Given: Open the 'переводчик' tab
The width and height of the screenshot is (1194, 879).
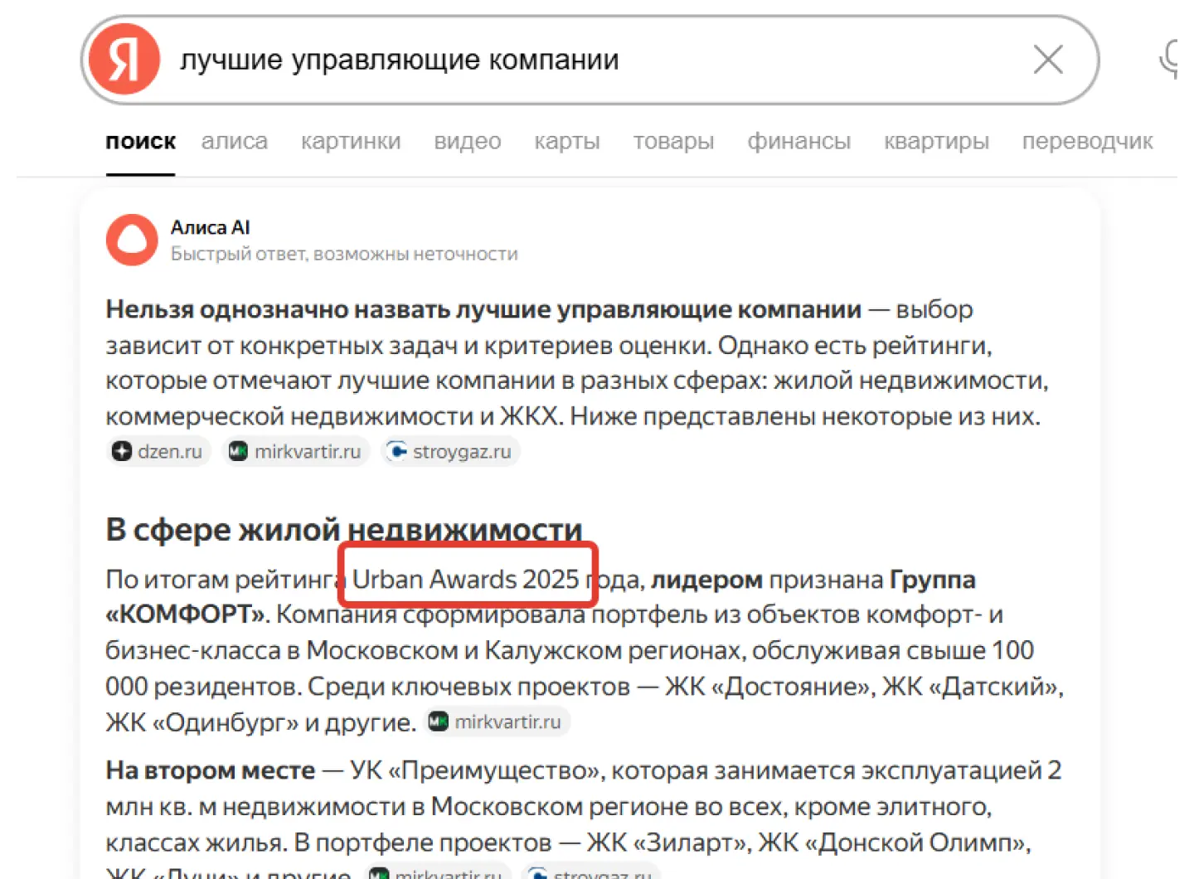Looking at the screenshot, I should click(1087, 142).
